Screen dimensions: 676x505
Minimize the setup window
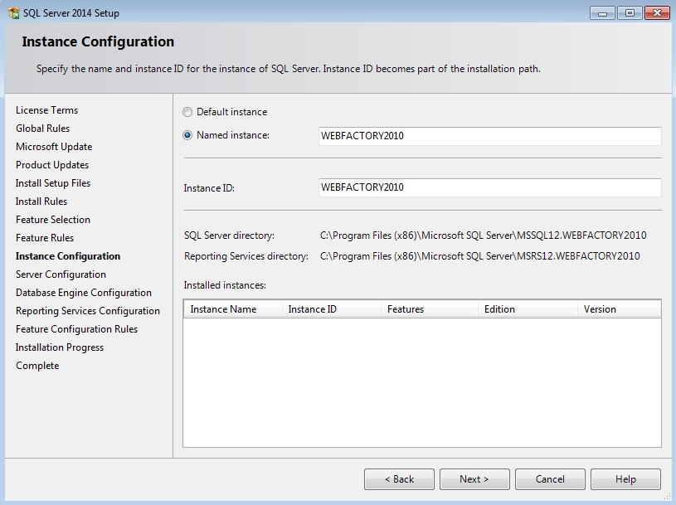point(602,12)
